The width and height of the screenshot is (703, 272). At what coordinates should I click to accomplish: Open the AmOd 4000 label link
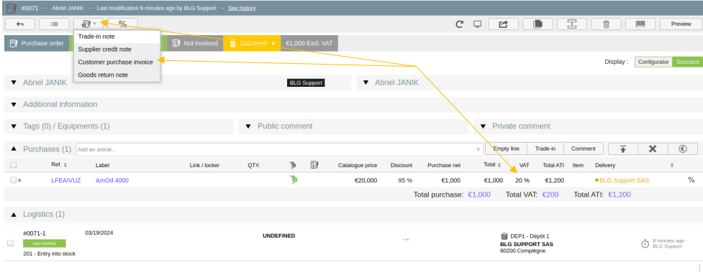point(112,180)
